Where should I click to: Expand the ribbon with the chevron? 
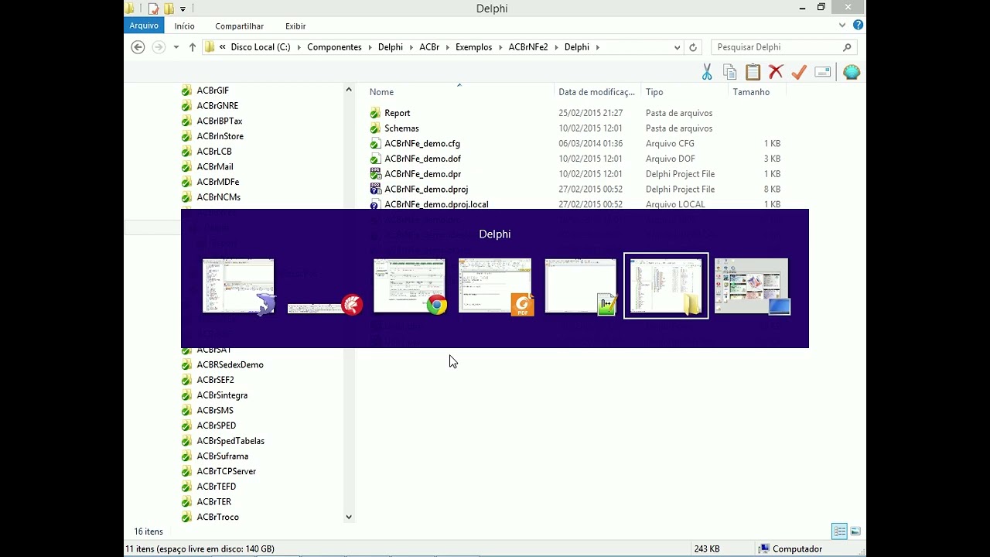(842, 26)
